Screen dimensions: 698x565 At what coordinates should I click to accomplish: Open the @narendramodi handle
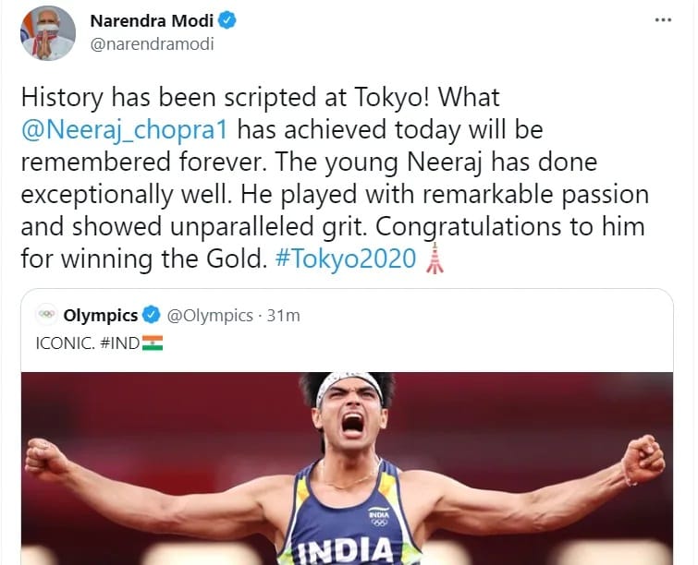click(x=152, y=44)
